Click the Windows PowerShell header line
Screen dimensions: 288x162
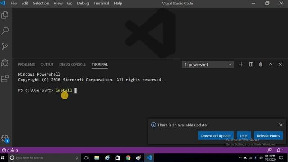tap(39, 74)
